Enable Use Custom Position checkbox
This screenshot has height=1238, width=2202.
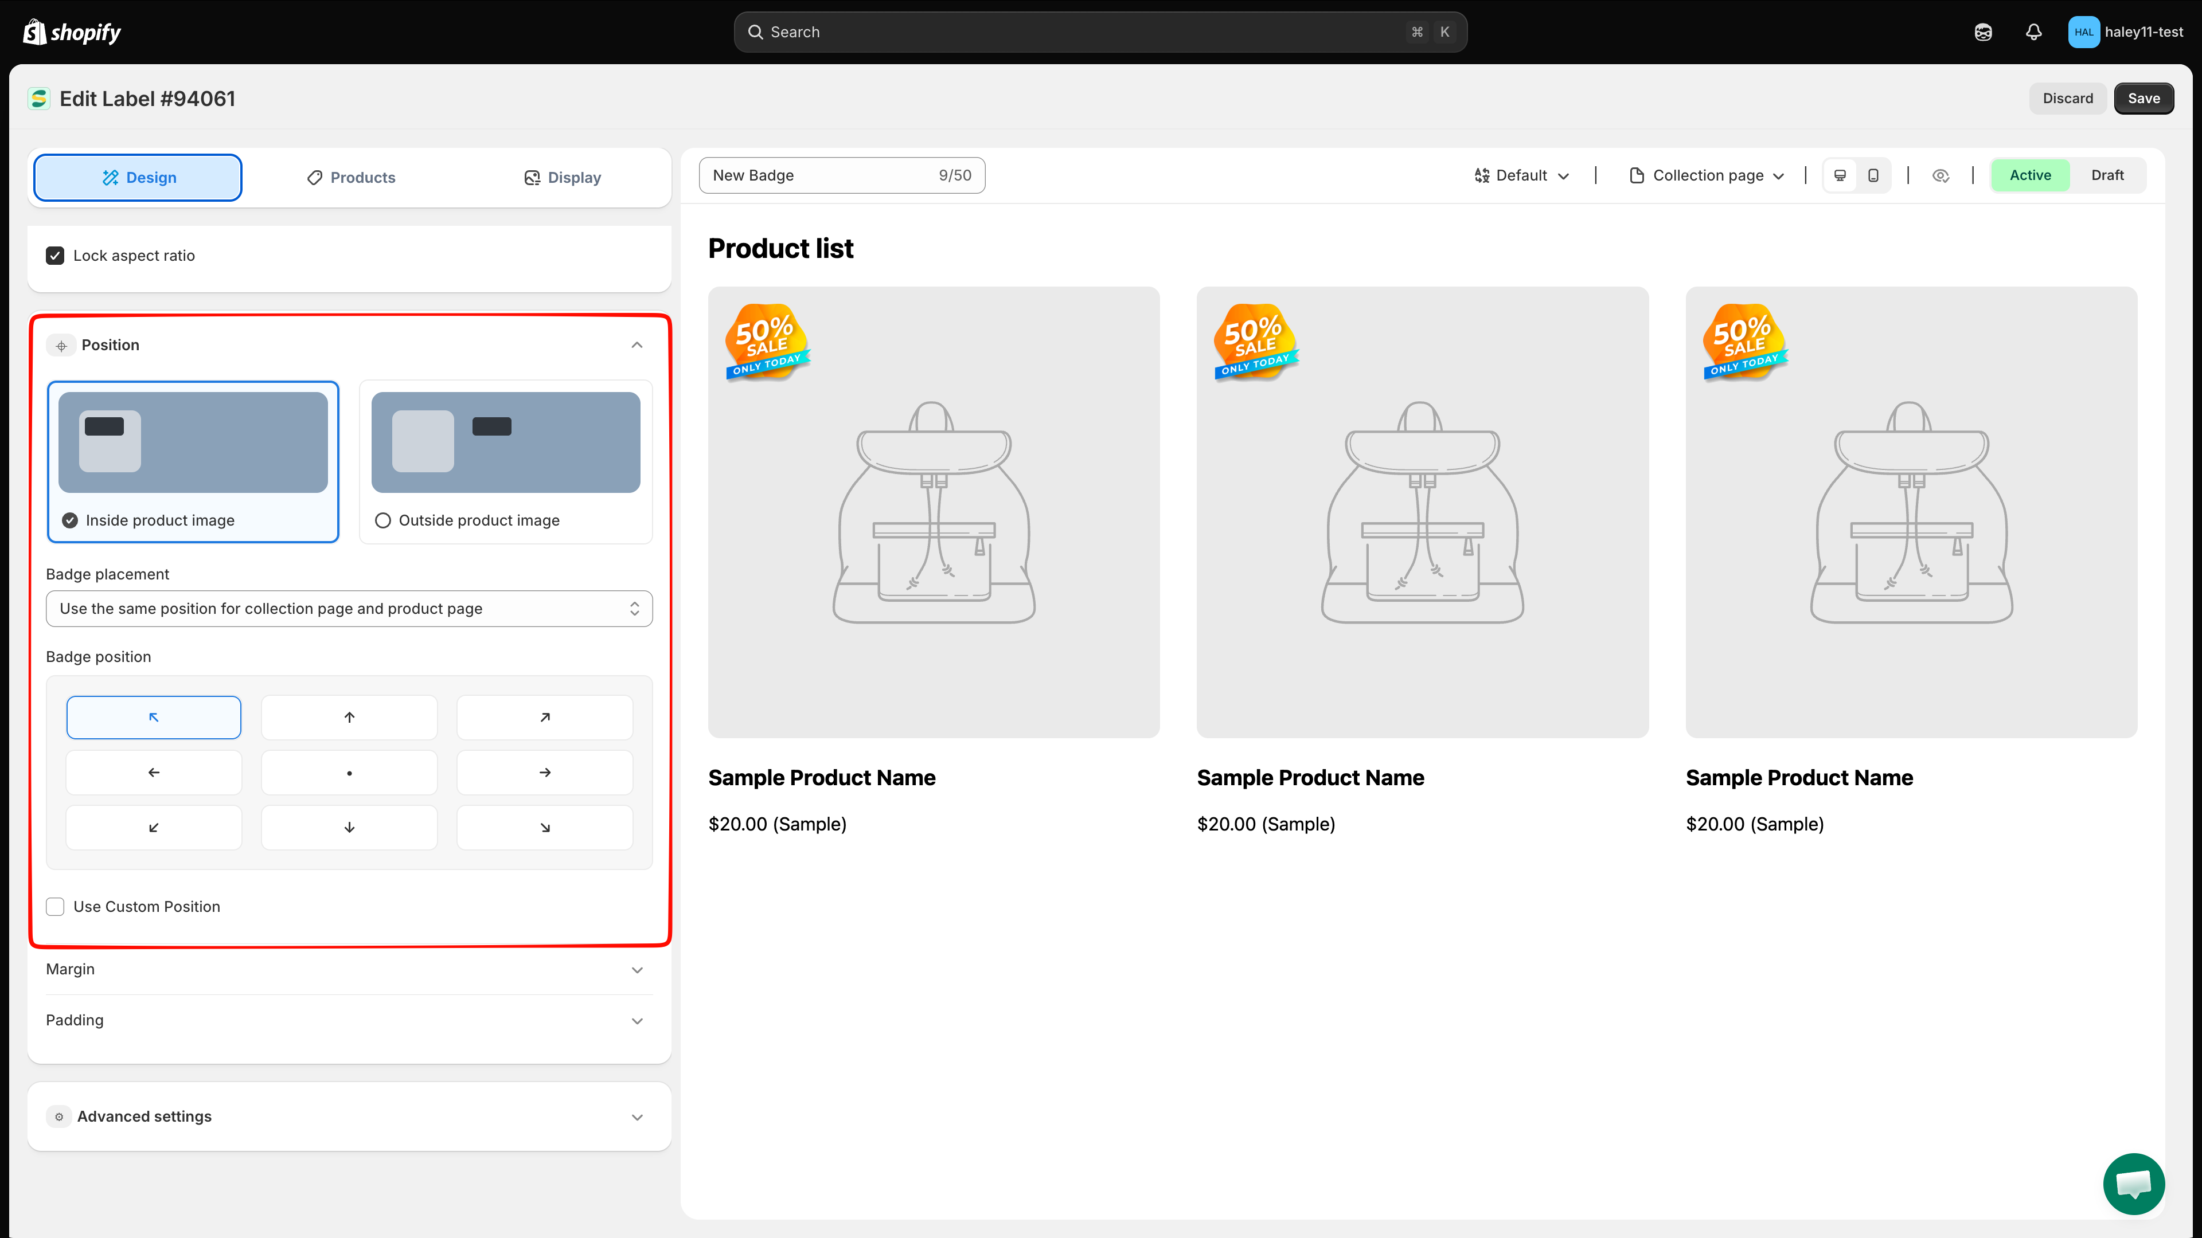pyautogui.click(x=54, y=907)
